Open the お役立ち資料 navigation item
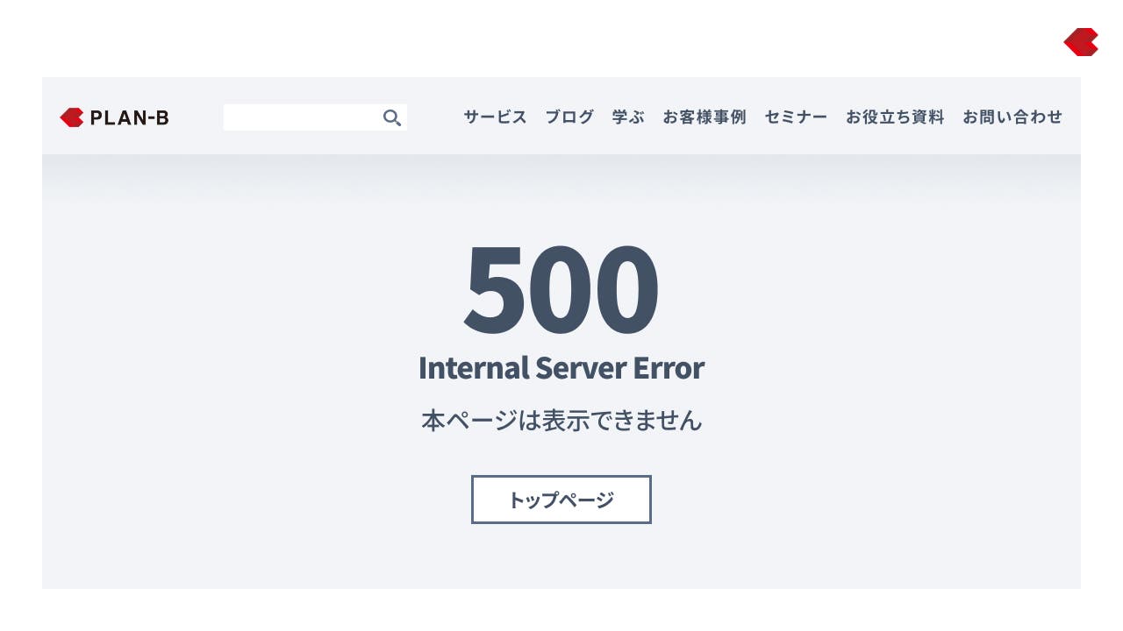The image size is (1123, 631). [895, 117]
